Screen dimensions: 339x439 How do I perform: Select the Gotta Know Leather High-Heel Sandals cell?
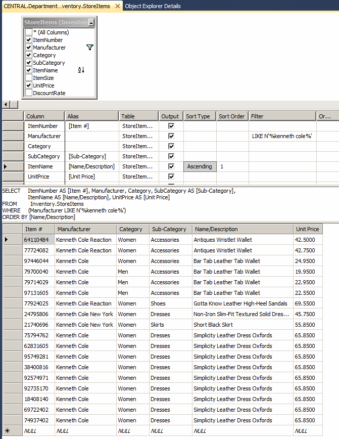pyautogui.click(x=243, y=303)
